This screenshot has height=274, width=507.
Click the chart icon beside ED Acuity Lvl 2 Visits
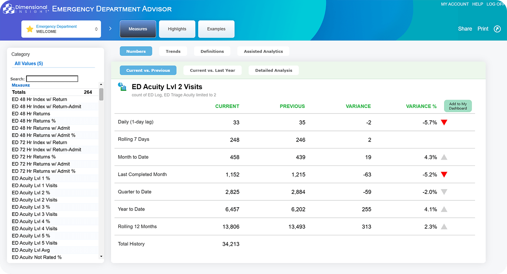pyautogui.click(x=122, y=87)
